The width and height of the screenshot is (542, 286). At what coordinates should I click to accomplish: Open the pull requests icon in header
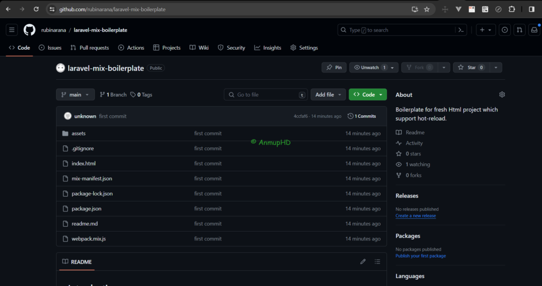click(x=519, y=30)
